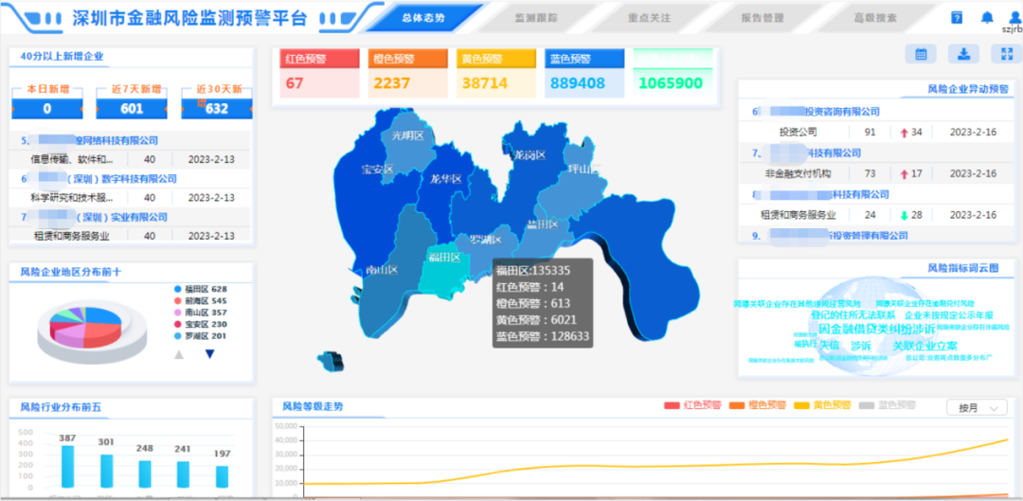Viewport: 1023px width, 501px height.
Task: Toggle 前海区 545 pie legend entry
Action: tap(200, 301)
